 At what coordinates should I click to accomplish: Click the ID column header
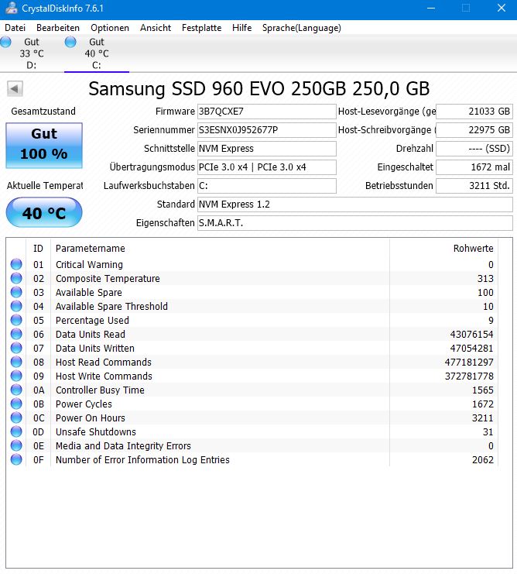click(x=38, y=249)
